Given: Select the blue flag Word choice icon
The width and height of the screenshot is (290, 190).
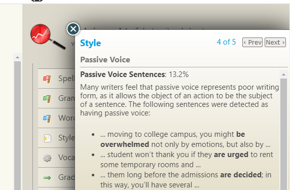Looking at the screenshot, I should [47, 118].
